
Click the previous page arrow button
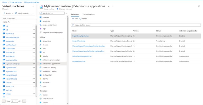tap(4, 101)
